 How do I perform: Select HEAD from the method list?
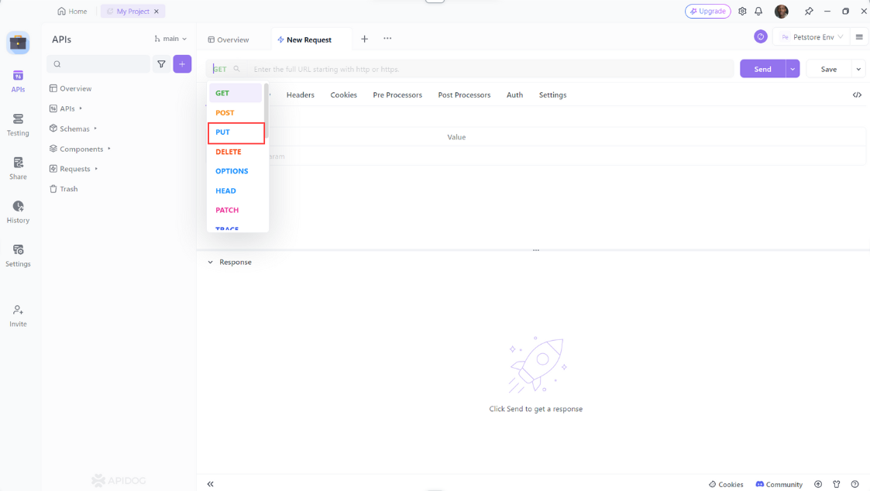236,191
